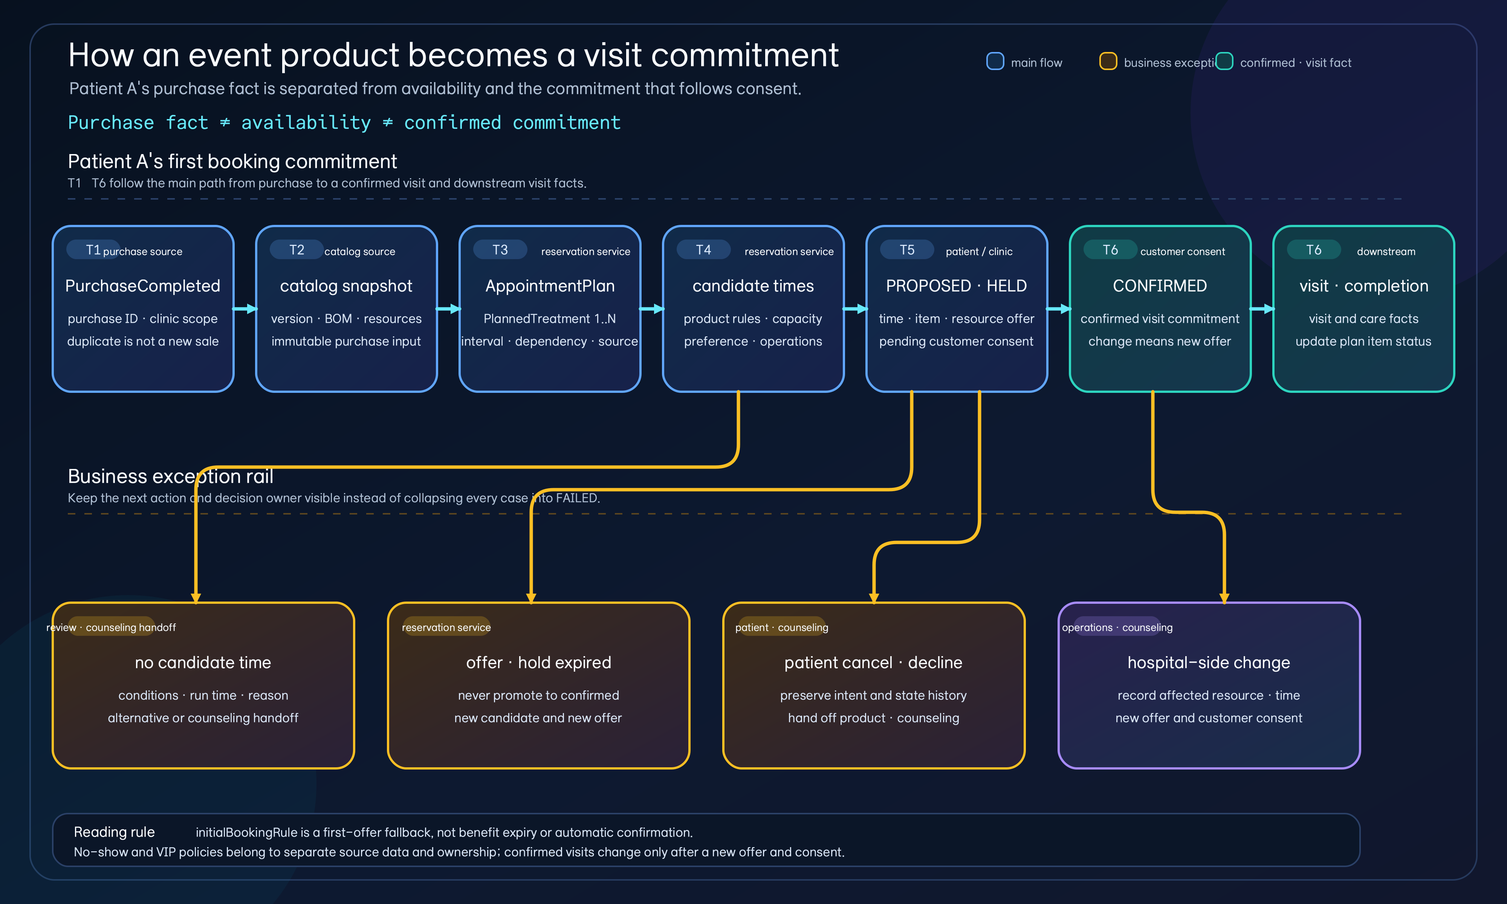Click 'pending customer consent' text

click(956, 341)
